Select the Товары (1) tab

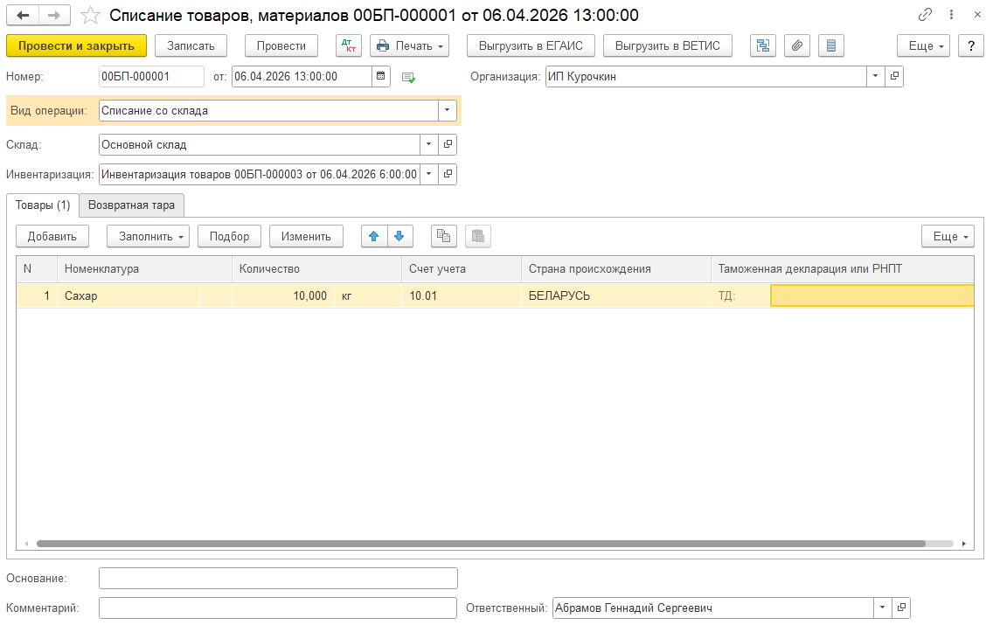click(43, 205)
